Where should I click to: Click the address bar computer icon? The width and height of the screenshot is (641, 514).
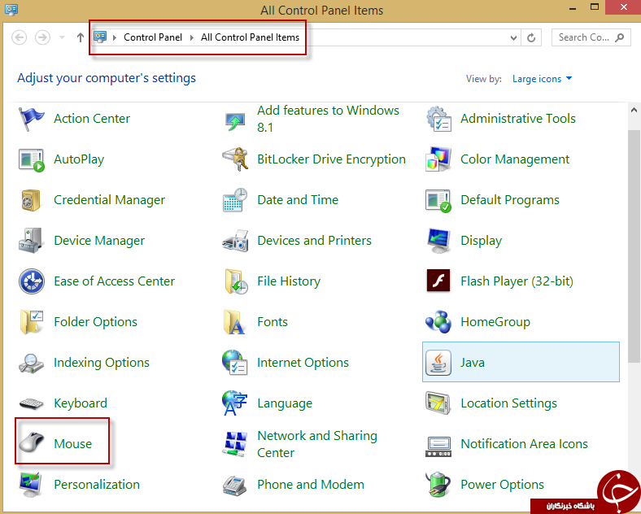coord(100,37)
